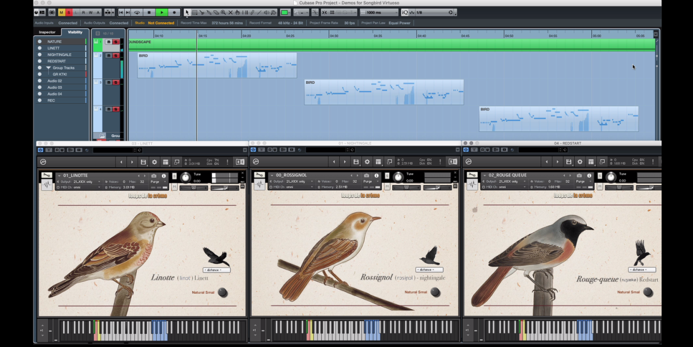
Task: Toggle visibility dot for NATURE track
Action: coord(40,42)
